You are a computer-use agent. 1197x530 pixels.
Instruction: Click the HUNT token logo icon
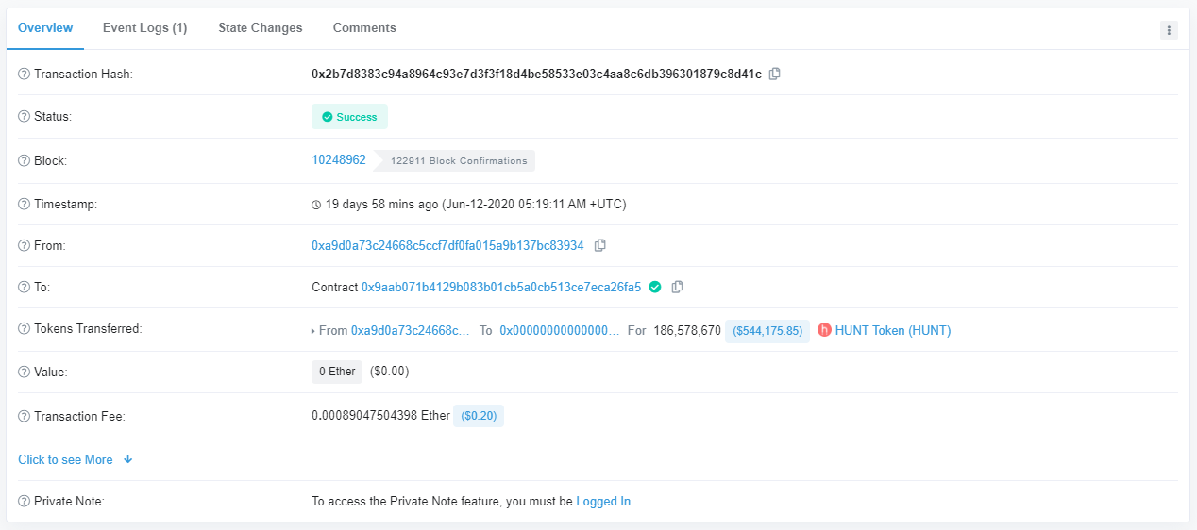(824, 330)
